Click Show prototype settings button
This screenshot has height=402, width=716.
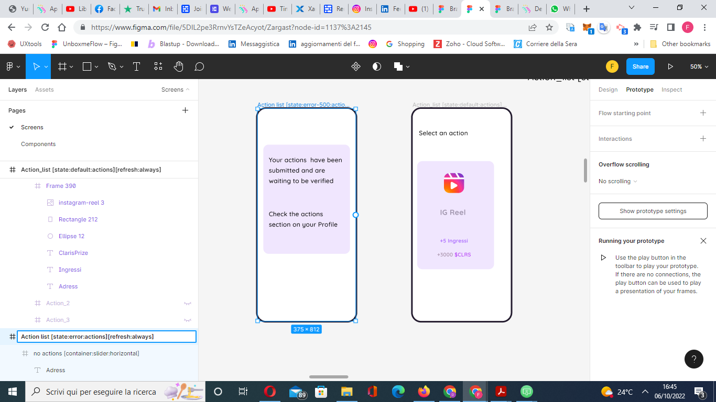click(653, 211)
